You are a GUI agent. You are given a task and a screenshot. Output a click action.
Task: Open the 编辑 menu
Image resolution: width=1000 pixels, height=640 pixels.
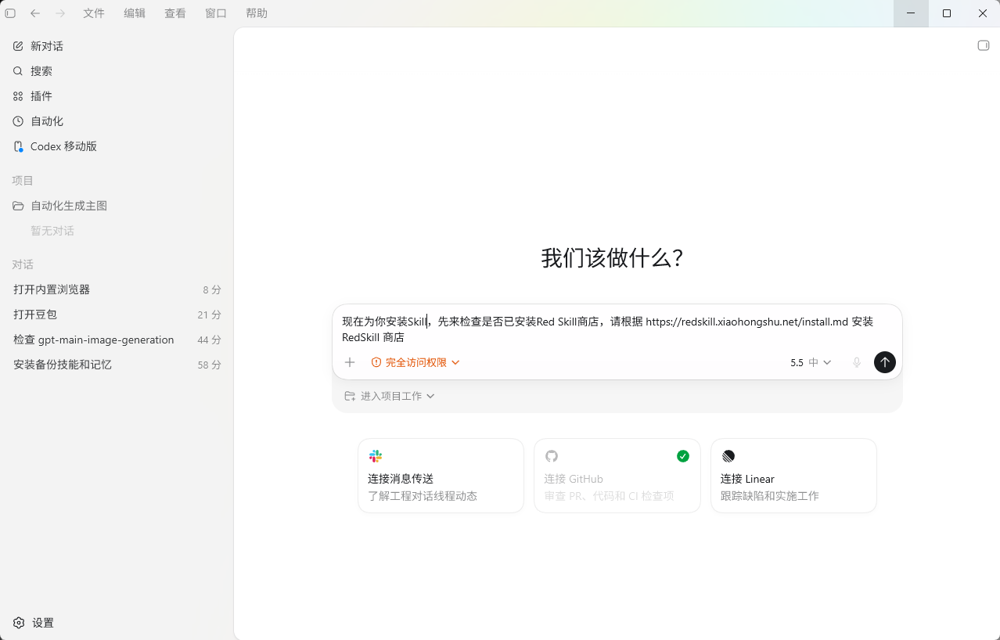click(x=135, y=13)
